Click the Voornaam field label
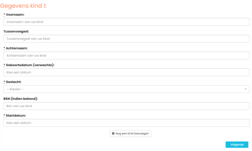This screenshot has width=252, height=151. click(x=15, y=15)
